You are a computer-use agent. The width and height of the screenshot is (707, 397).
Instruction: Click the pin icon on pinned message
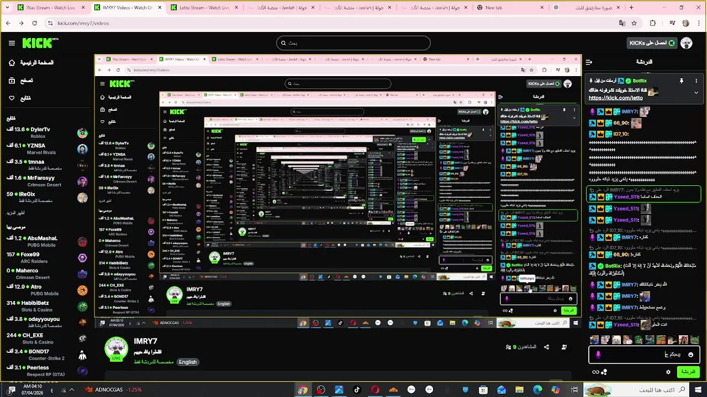682,81
